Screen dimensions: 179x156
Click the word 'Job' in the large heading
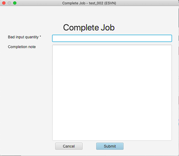pos(108,27)
